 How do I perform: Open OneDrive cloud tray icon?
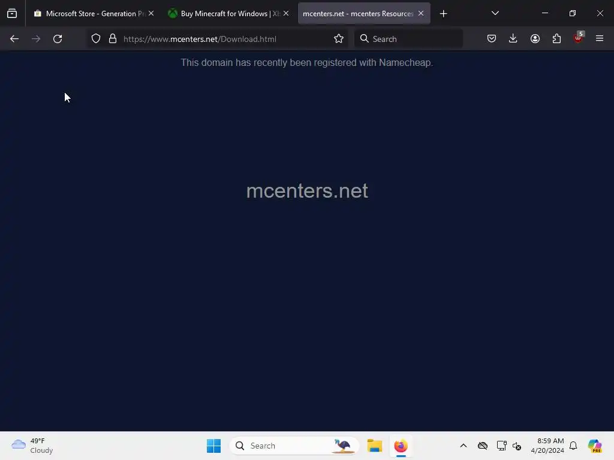[483, 446]
